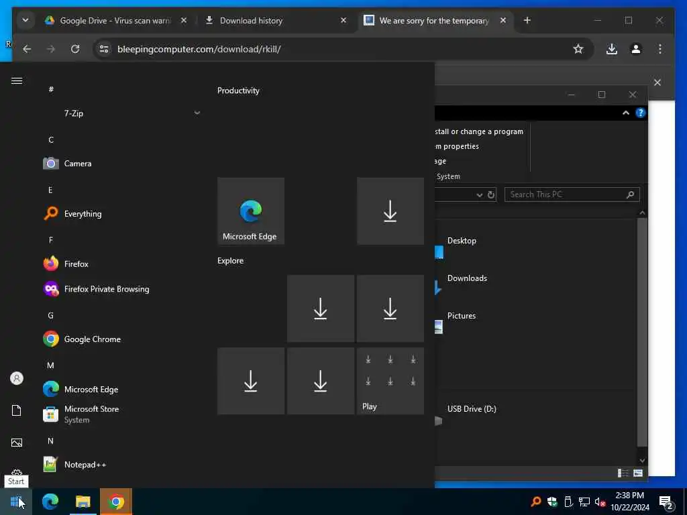Image resolution: width=687 pixels, height=515 pixels.
Task: Click the safely remove USB tray icon
Action: click(x=568, y=502)
